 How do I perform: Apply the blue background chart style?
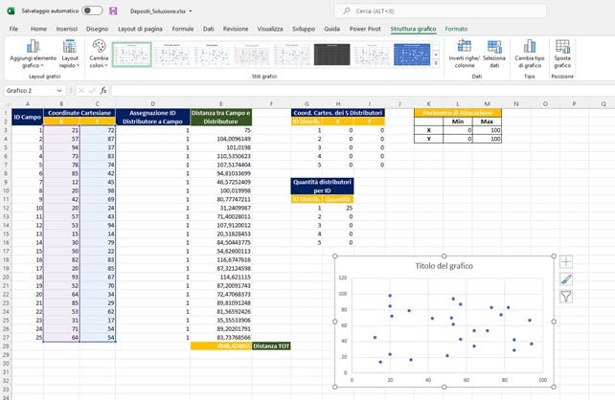[412, 55]
